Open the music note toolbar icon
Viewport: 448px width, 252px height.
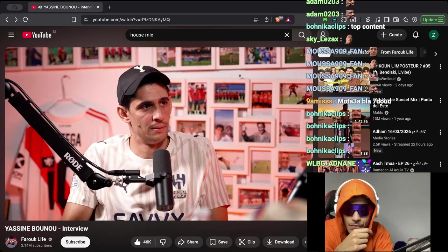tap(377, 20)
